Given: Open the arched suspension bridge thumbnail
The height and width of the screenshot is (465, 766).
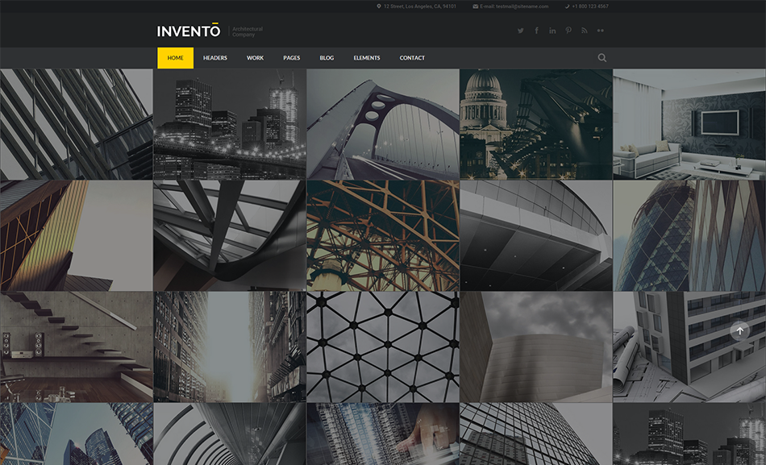Looking at the screenshot, I should click(x=383, y=124).
